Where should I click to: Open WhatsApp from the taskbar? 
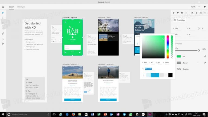131,114
